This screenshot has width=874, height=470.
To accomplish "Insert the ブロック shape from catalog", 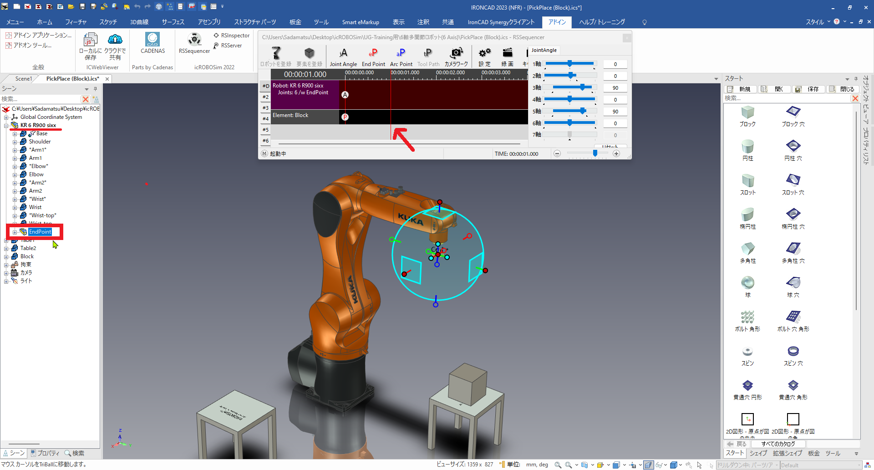I will pos(747,112).
